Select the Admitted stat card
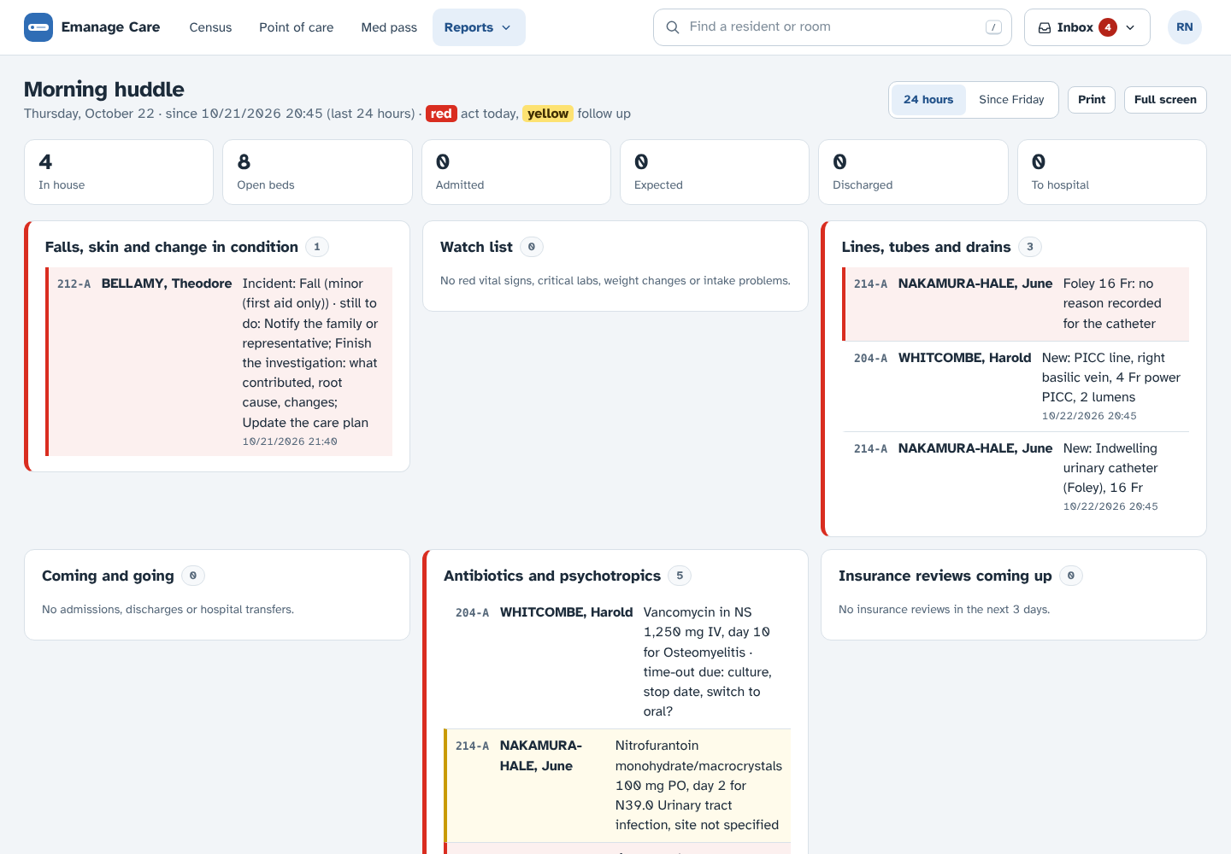The height and width of the screenshot is (854, 1231). 516,172
